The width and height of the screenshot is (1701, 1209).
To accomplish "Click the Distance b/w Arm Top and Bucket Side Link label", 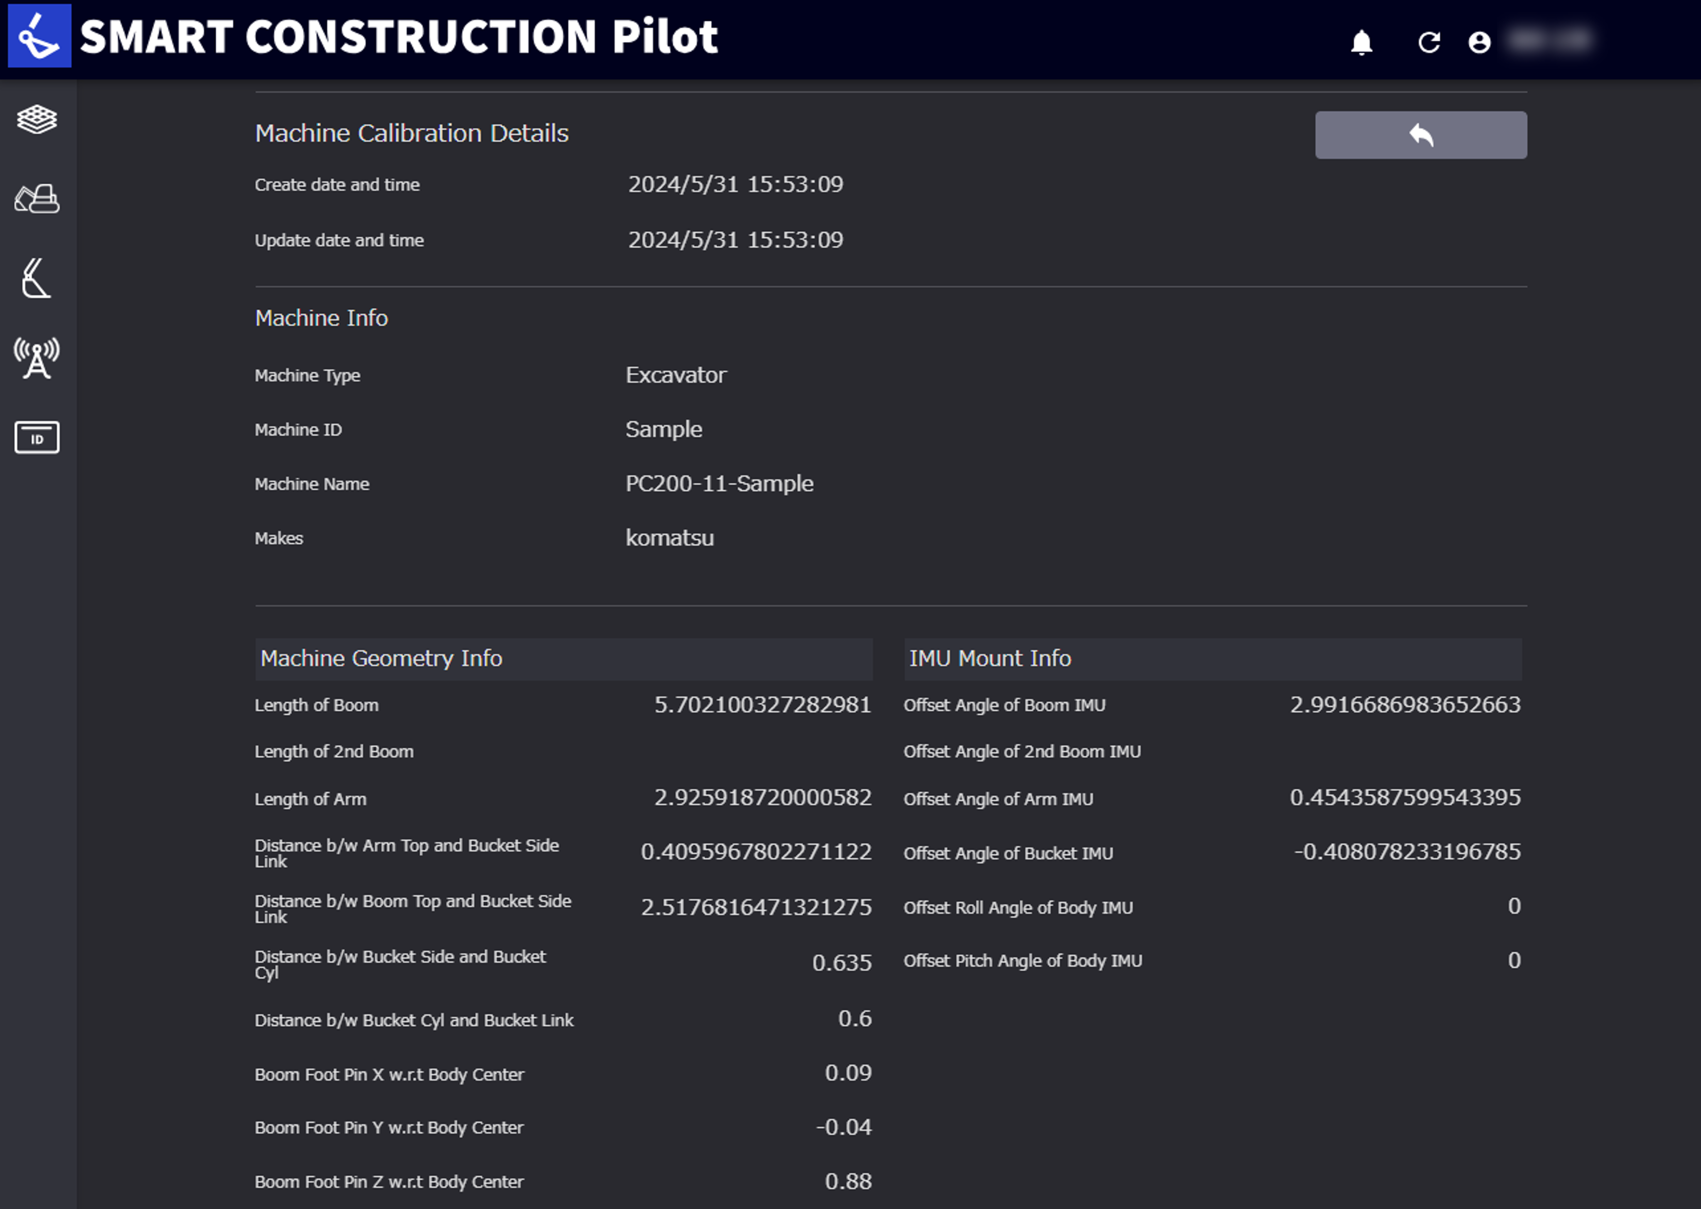I will click(407, 853).
